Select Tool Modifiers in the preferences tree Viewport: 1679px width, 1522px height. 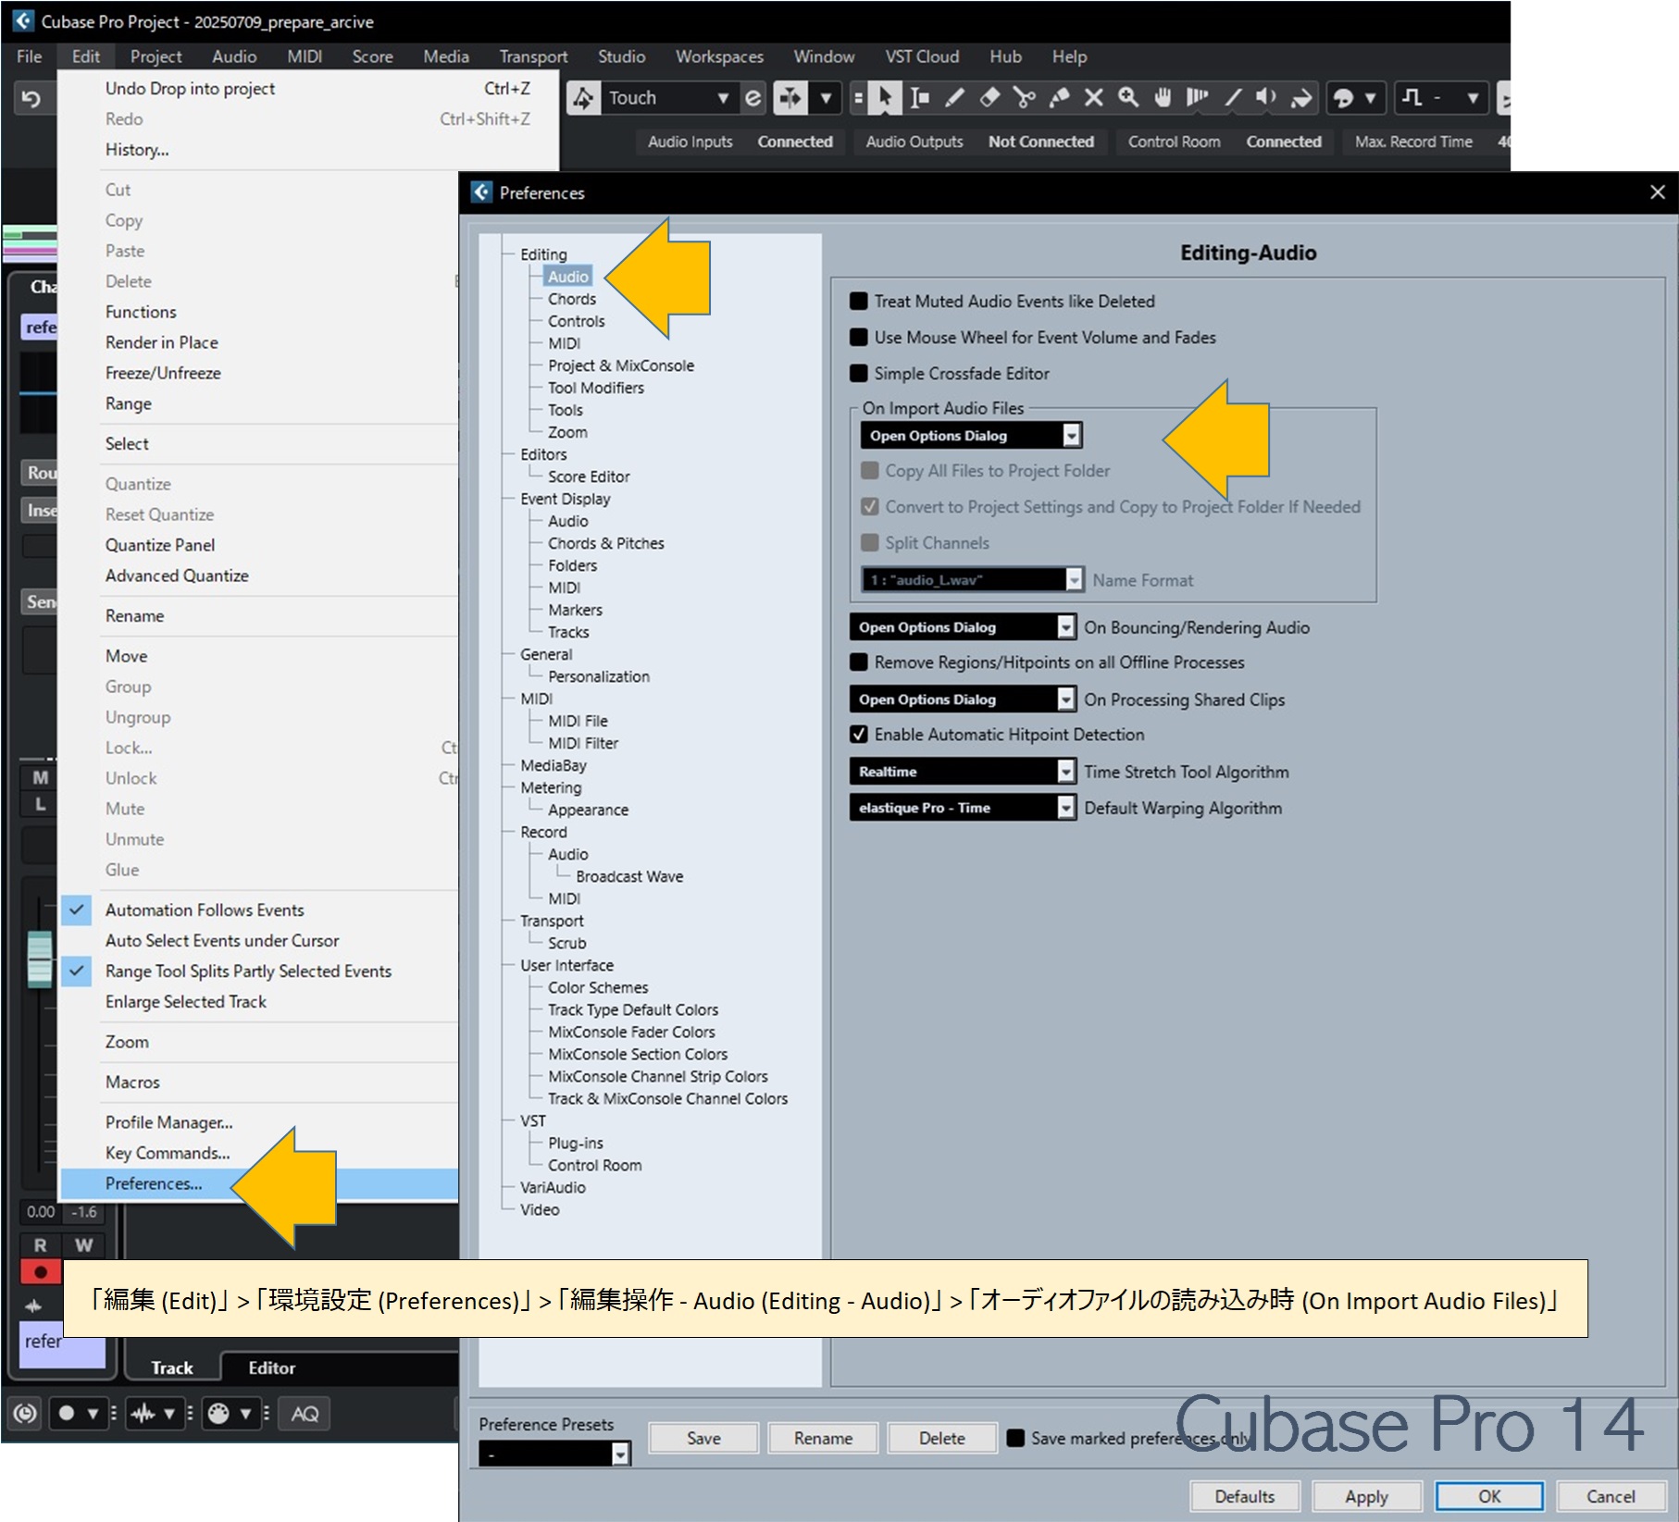click(x=595, y=389)
